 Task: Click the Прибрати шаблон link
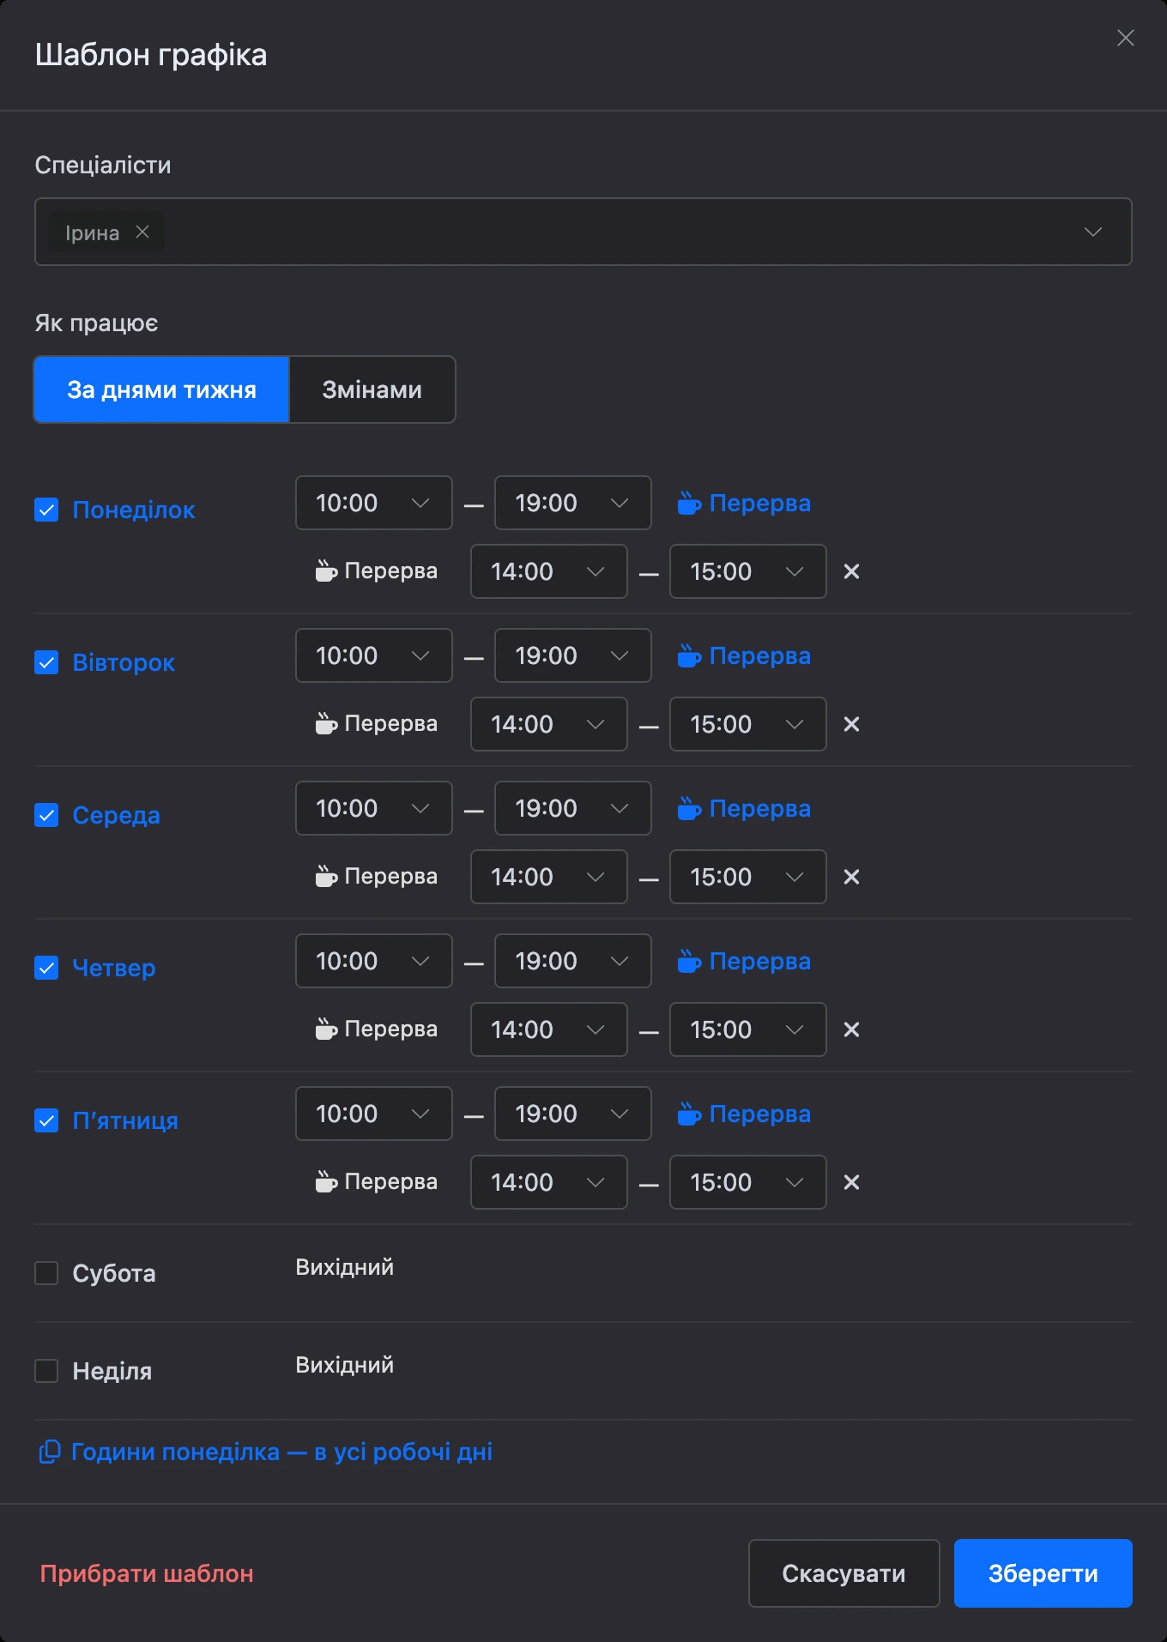(x=147, y=1573)
